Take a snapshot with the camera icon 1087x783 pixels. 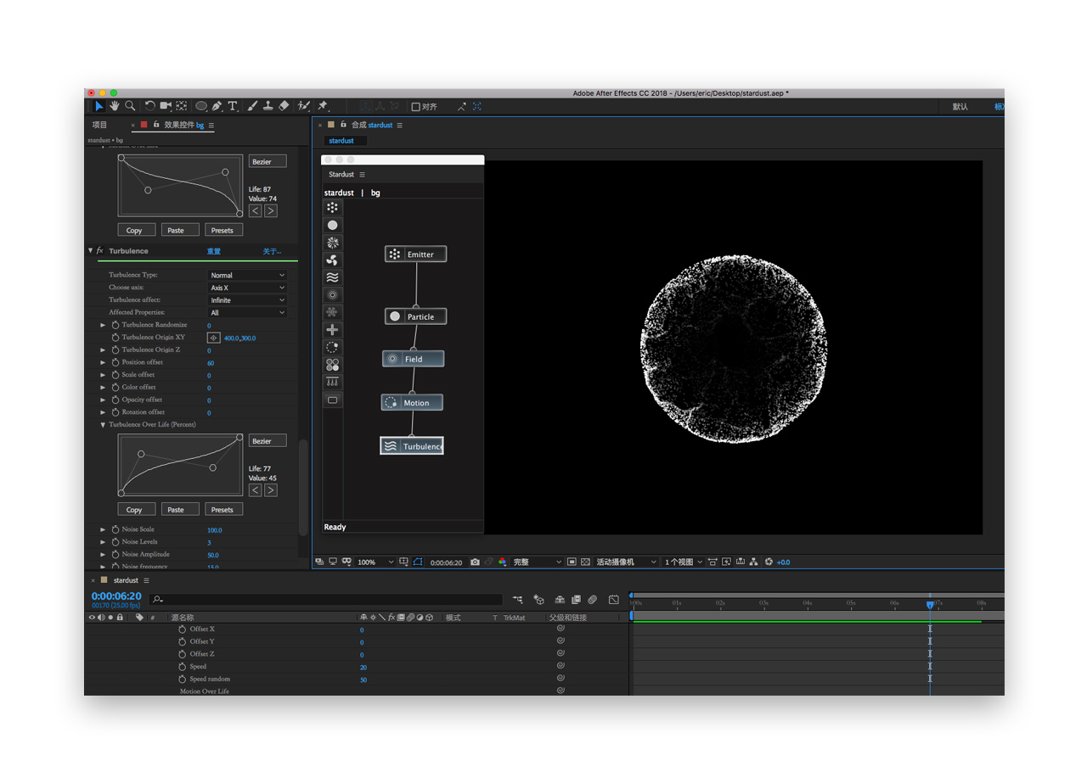click(476, 562)
